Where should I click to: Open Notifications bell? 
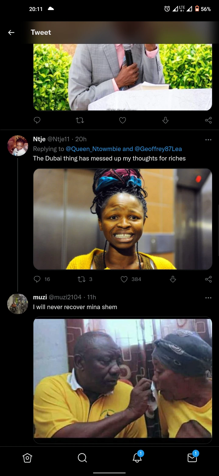(x=137, y=458)
